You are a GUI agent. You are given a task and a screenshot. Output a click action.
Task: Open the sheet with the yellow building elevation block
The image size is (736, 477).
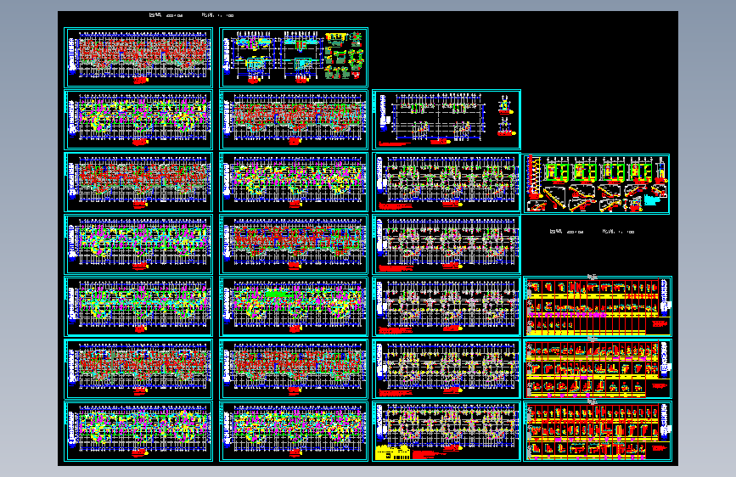pos(447,431)
